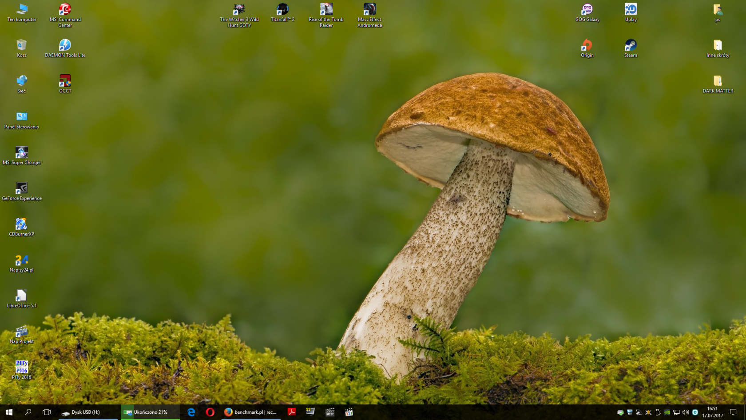The width and height of the screenshot is (746, 420).
Task: Open Safely Remove Hardware USB tray icon
Action: click(x=658, y=412)
